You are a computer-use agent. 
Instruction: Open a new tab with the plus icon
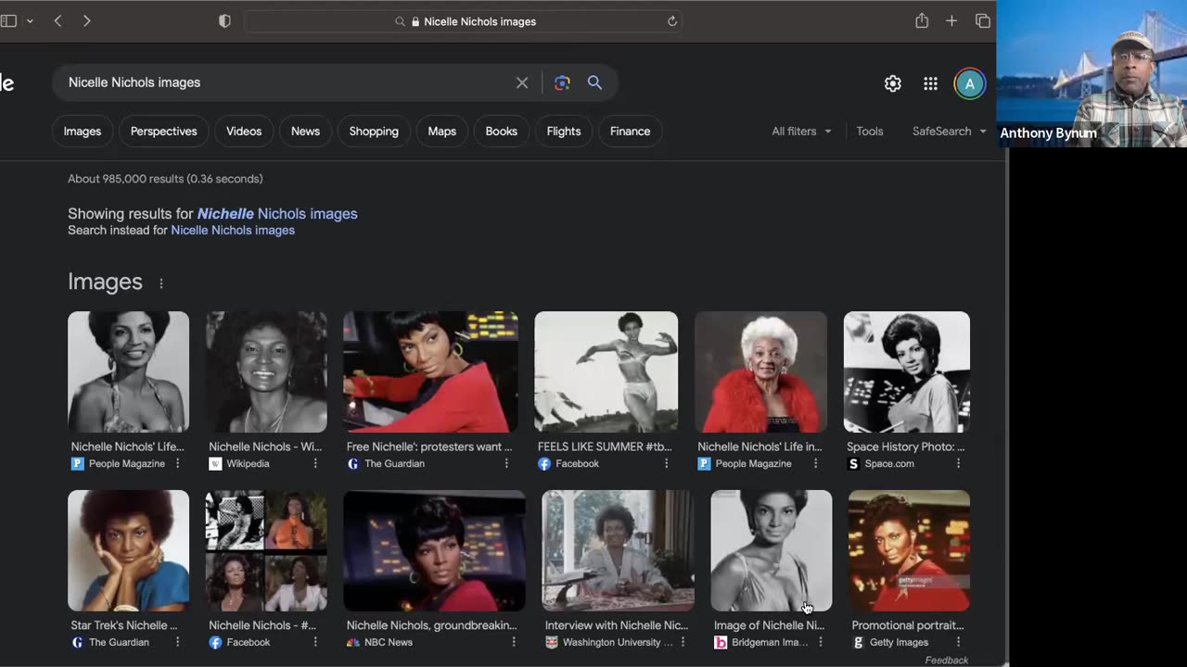(951, 20)
